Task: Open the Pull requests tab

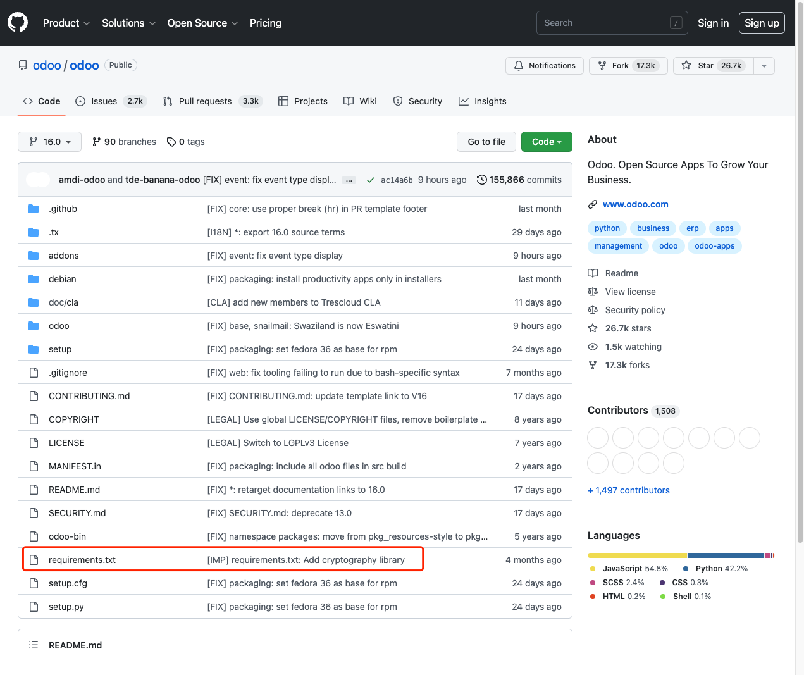Action: tap(213, 101)
